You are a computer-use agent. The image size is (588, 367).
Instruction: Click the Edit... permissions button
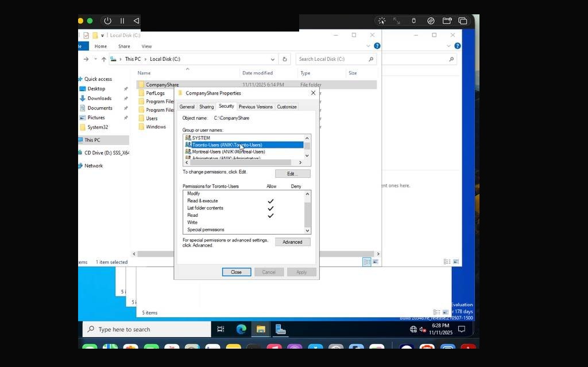click(292, 174)
